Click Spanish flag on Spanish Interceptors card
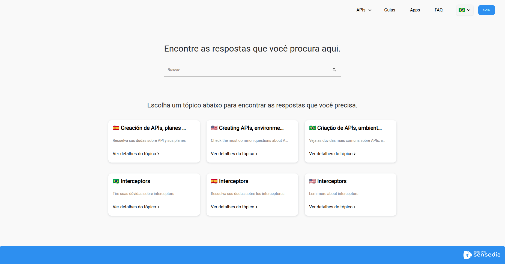Screen dimensions: 505x264 click(214, 181)
